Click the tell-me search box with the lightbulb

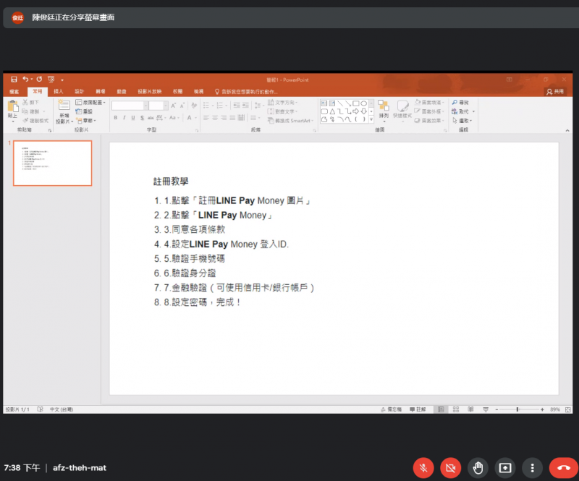point(246,92)
